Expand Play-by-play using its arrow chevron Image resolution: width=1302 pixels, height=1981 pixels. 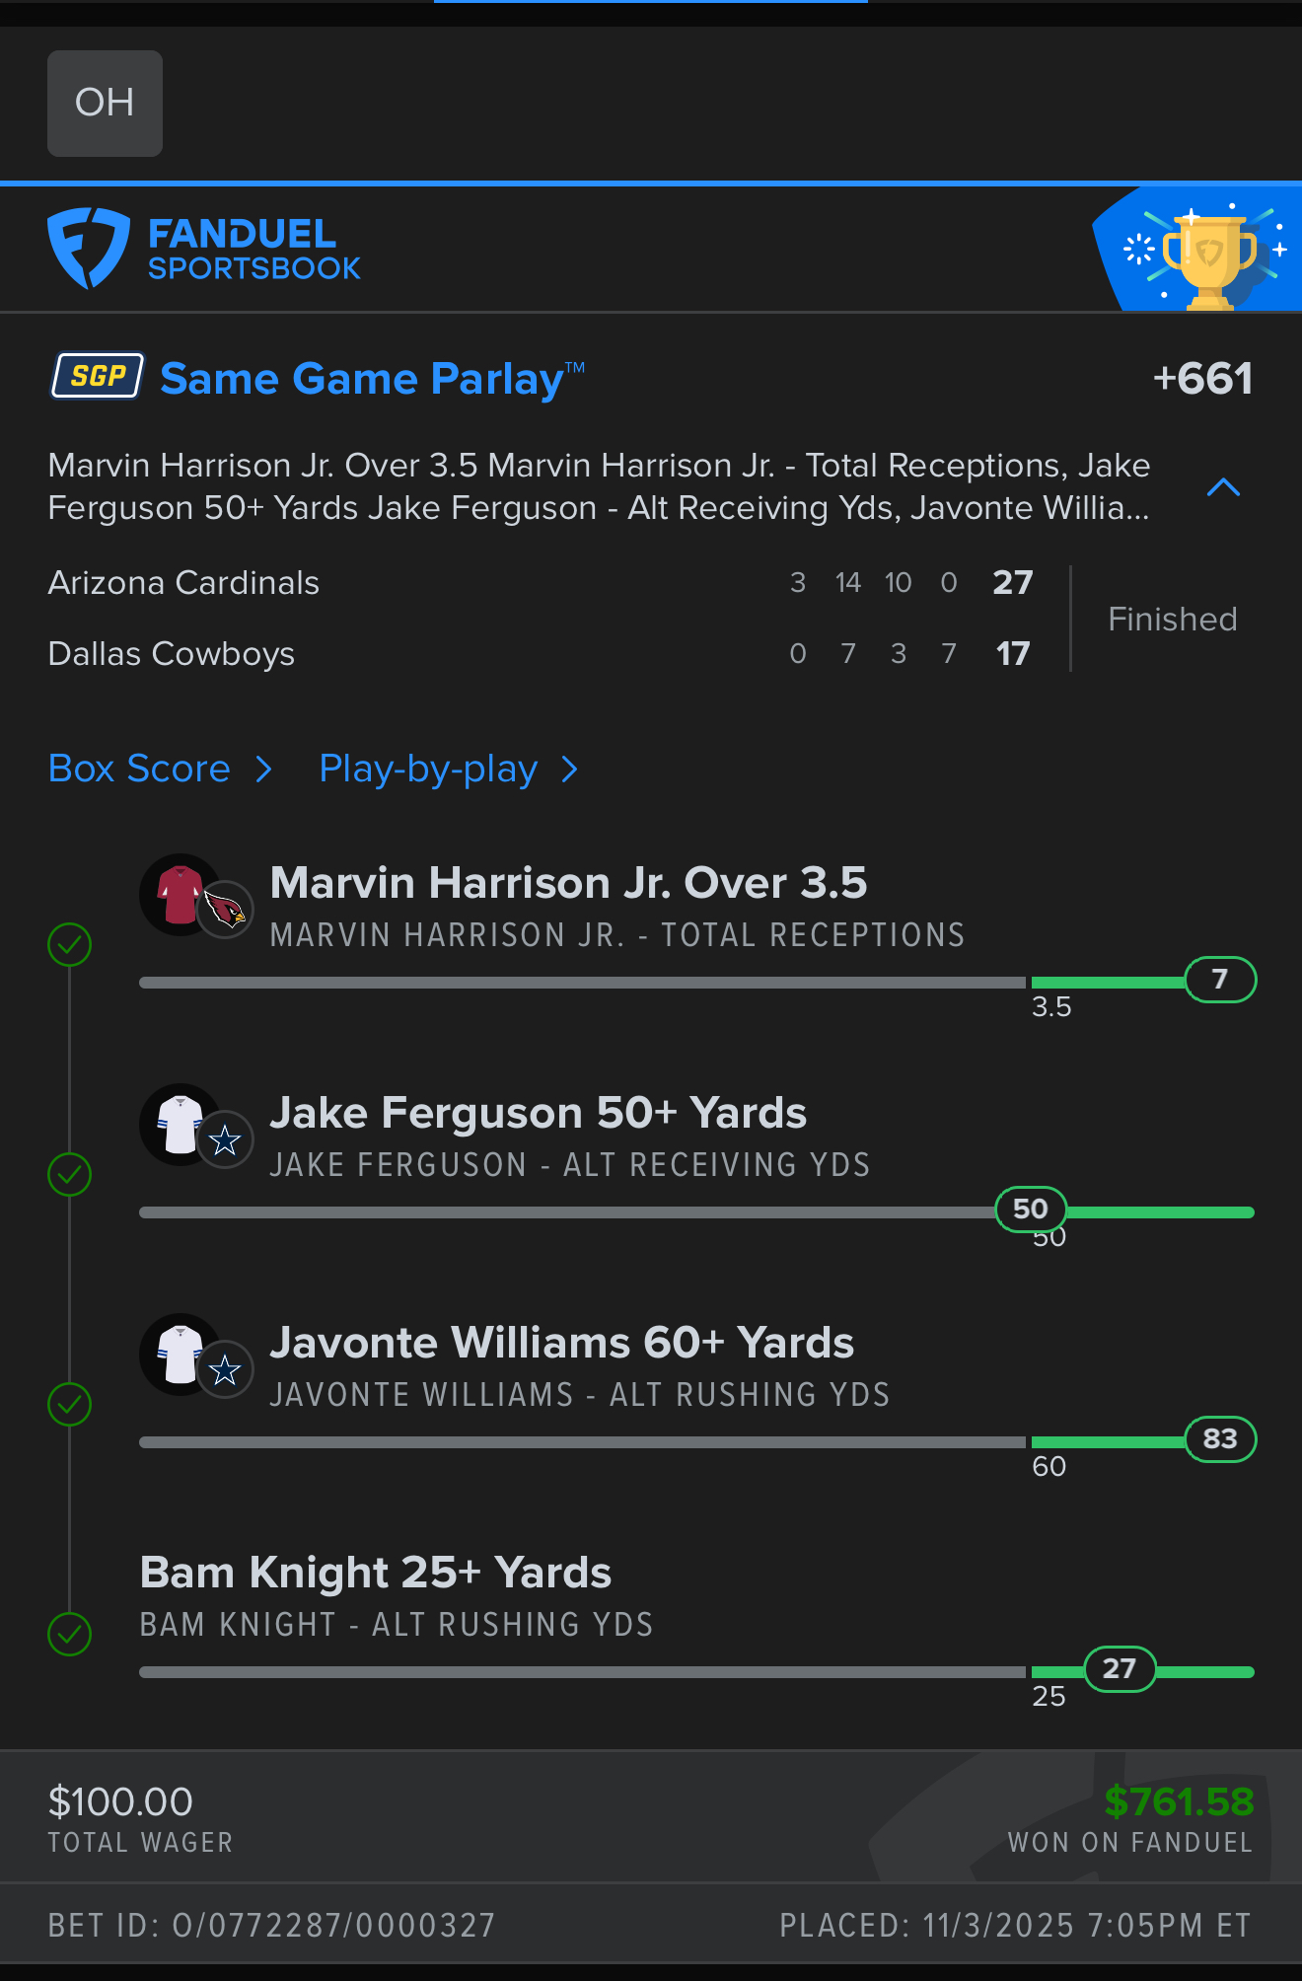click(569, 770)
